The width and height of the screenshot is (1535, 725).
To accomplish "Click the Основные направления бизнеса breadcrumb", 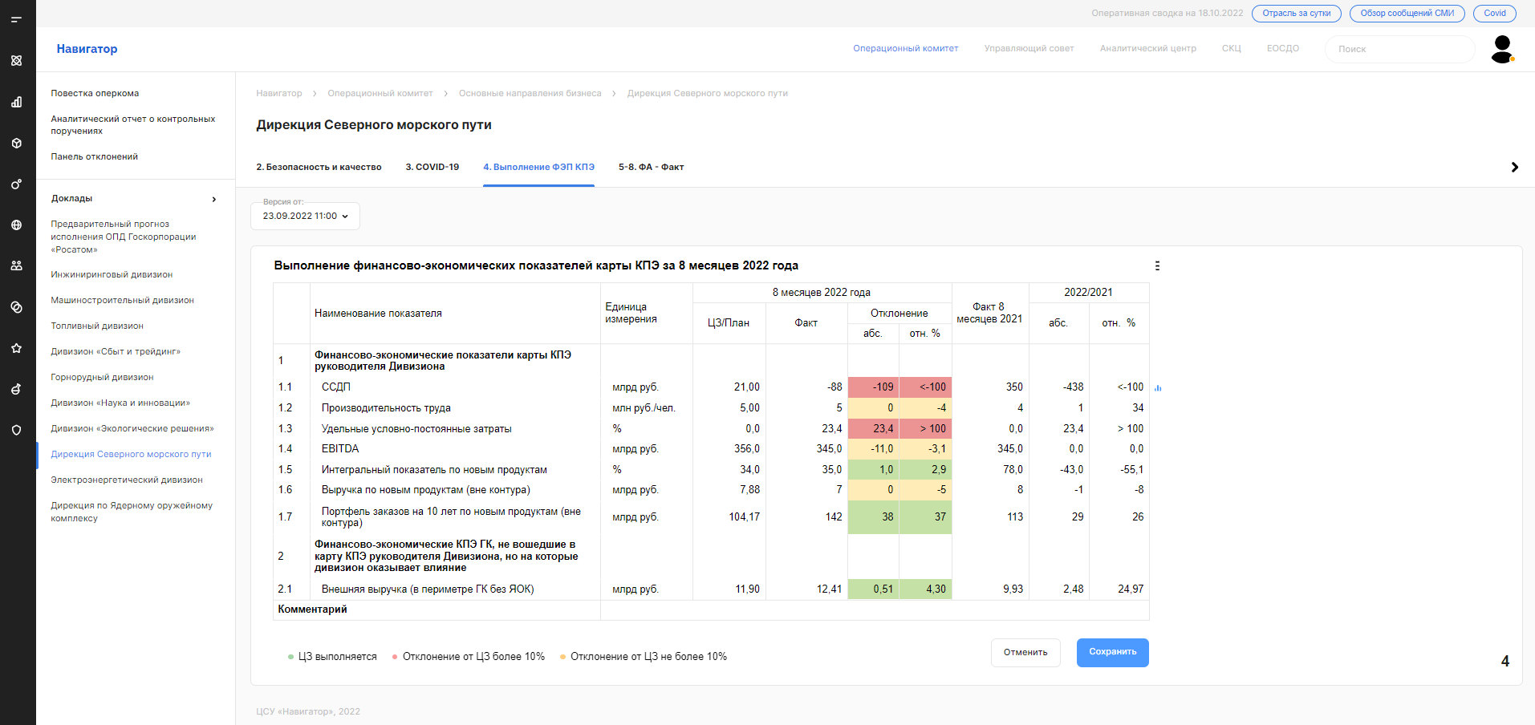I will 530,93.
